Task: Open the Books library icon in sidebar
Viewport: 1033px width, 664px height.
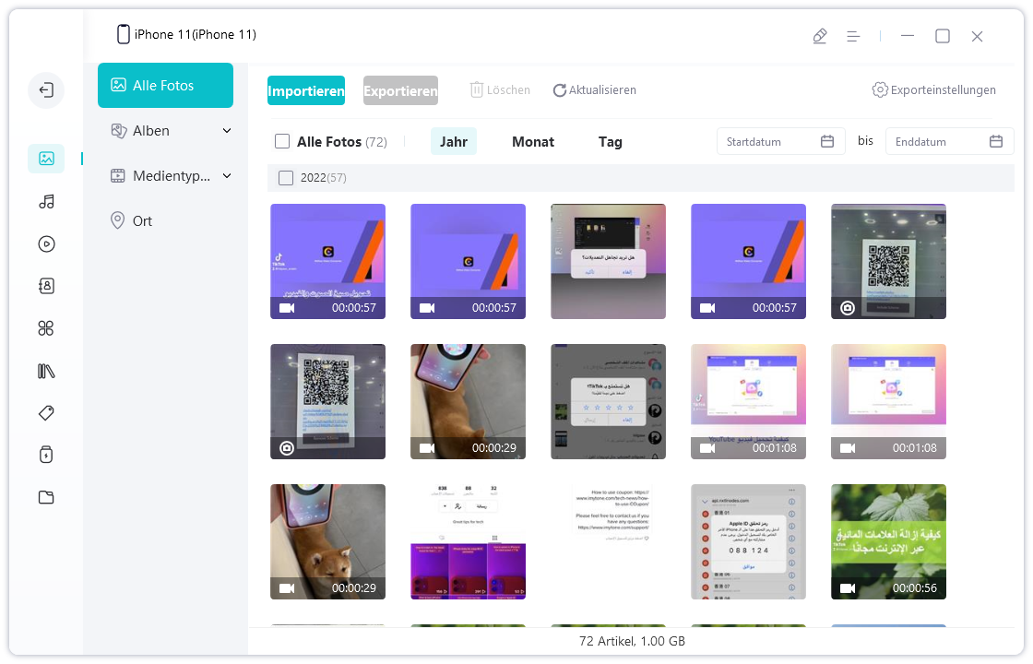Action: 46,371
